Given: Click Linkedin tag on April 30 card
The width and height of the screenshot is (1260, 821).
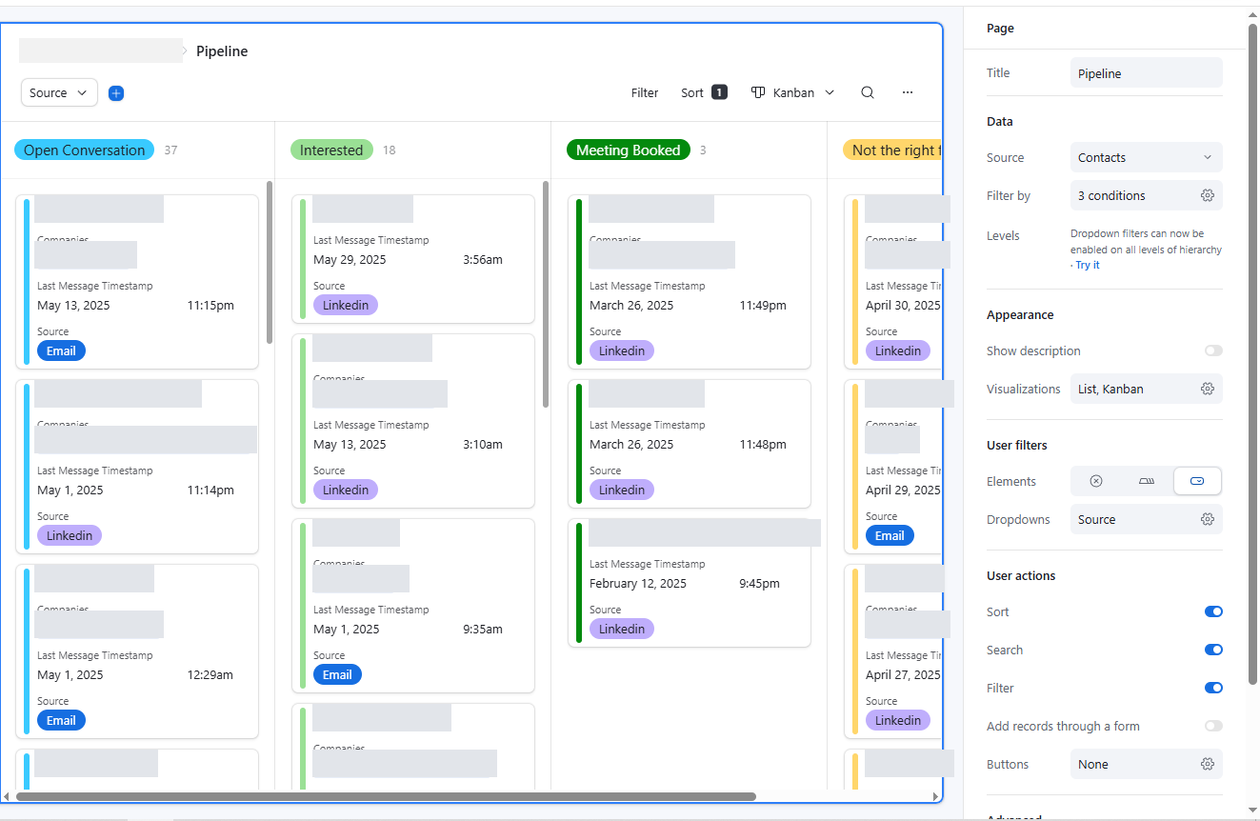Looking at the screenshot, I should (898, 350).
